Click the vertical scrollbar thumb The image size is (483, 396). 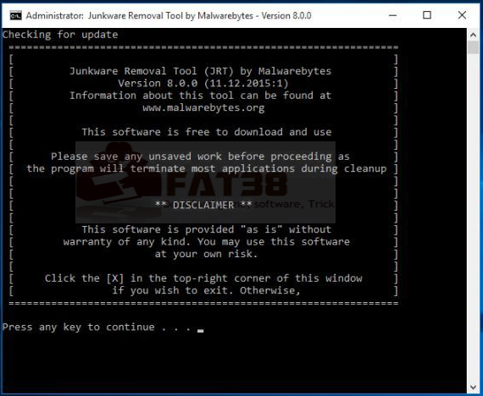pyautogui.click(x=473, y=48)
